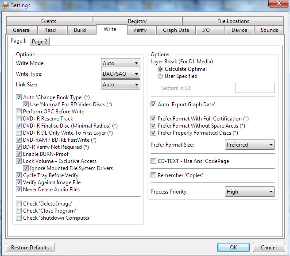Click the Cancel button
The width and height of the screenshot is (290, 256).
tap(269, 248)
